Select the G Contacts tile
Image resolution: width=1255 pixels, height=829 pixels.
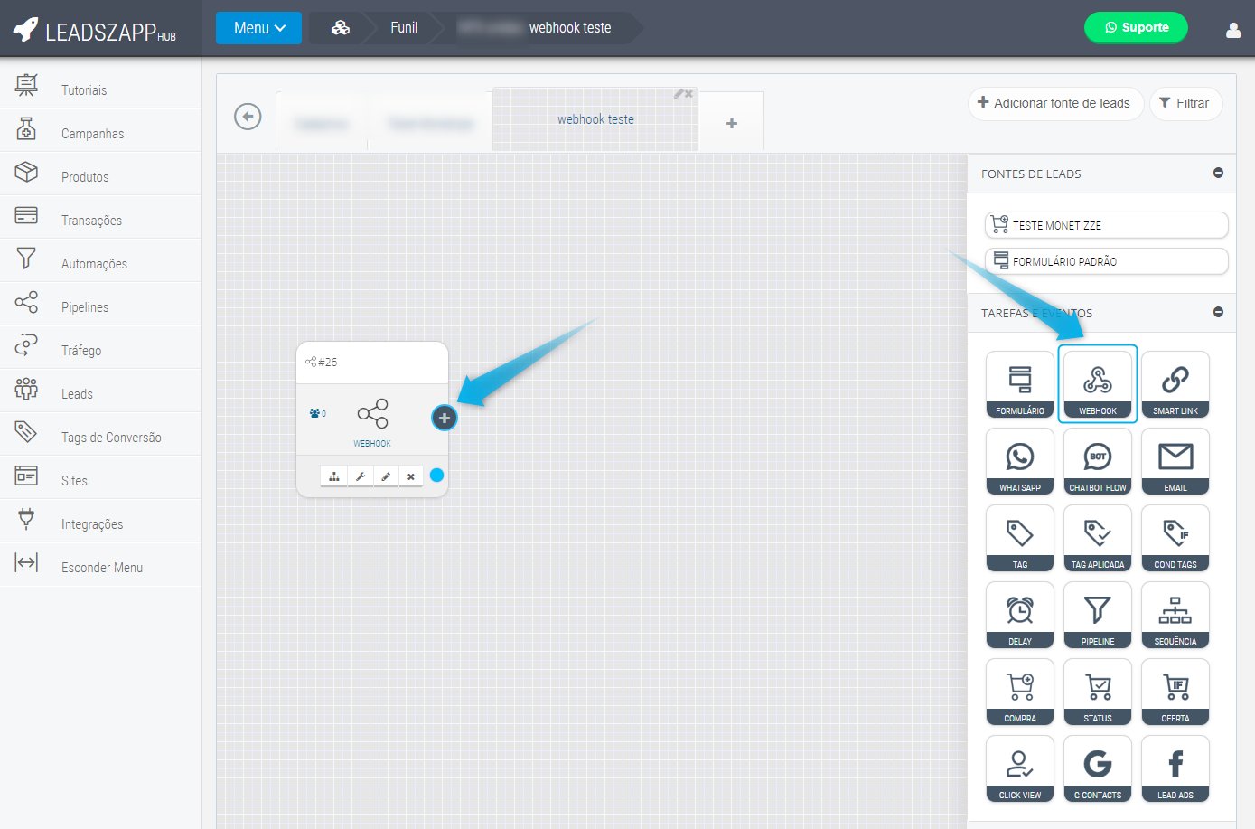[1097, 768]
